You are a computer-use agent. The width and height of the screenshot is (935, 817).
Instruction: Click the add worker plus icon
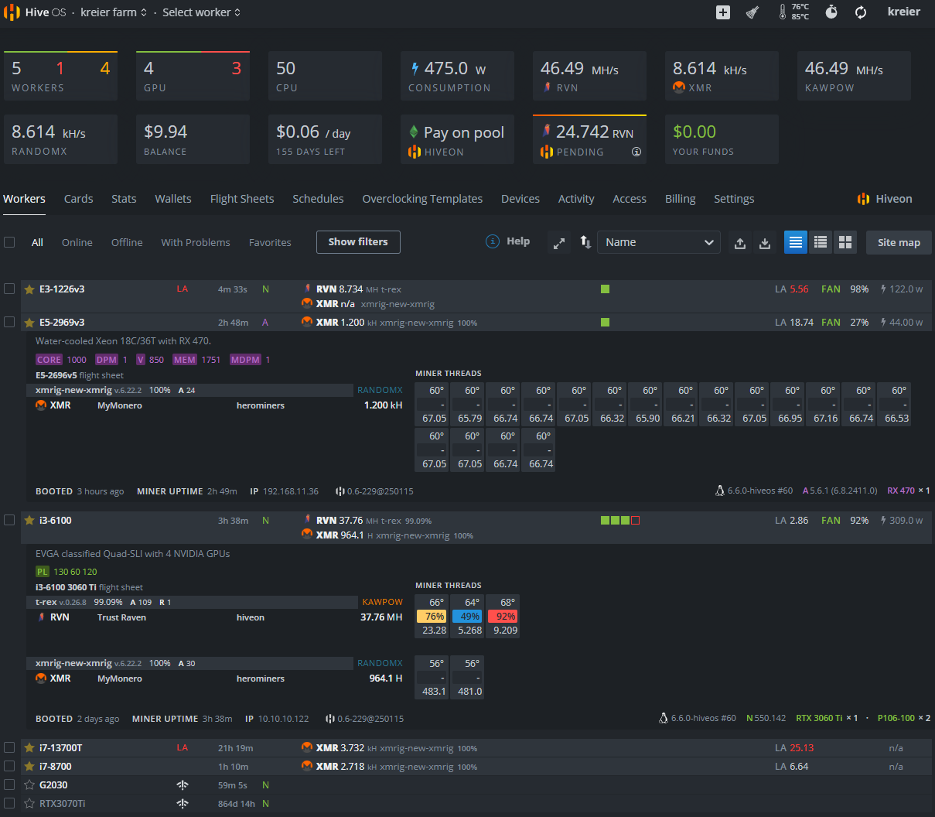tap(723, 12)
